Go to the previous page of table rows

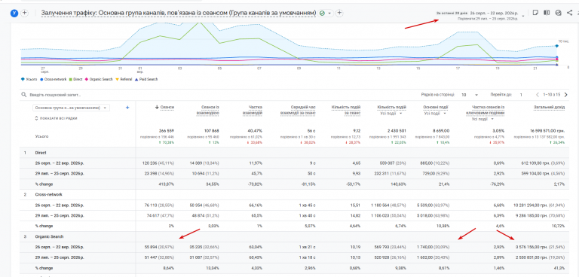(538, 95)
